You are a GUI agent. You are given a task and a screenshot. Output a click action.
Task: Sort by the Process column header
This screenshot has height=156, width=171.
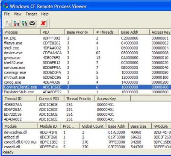pos(22,32)
